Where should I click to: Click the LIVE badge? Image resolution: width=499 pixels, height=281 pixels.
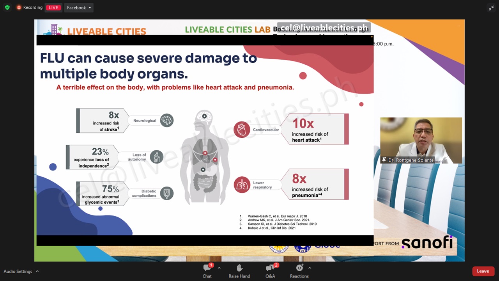tap(53, 8)
